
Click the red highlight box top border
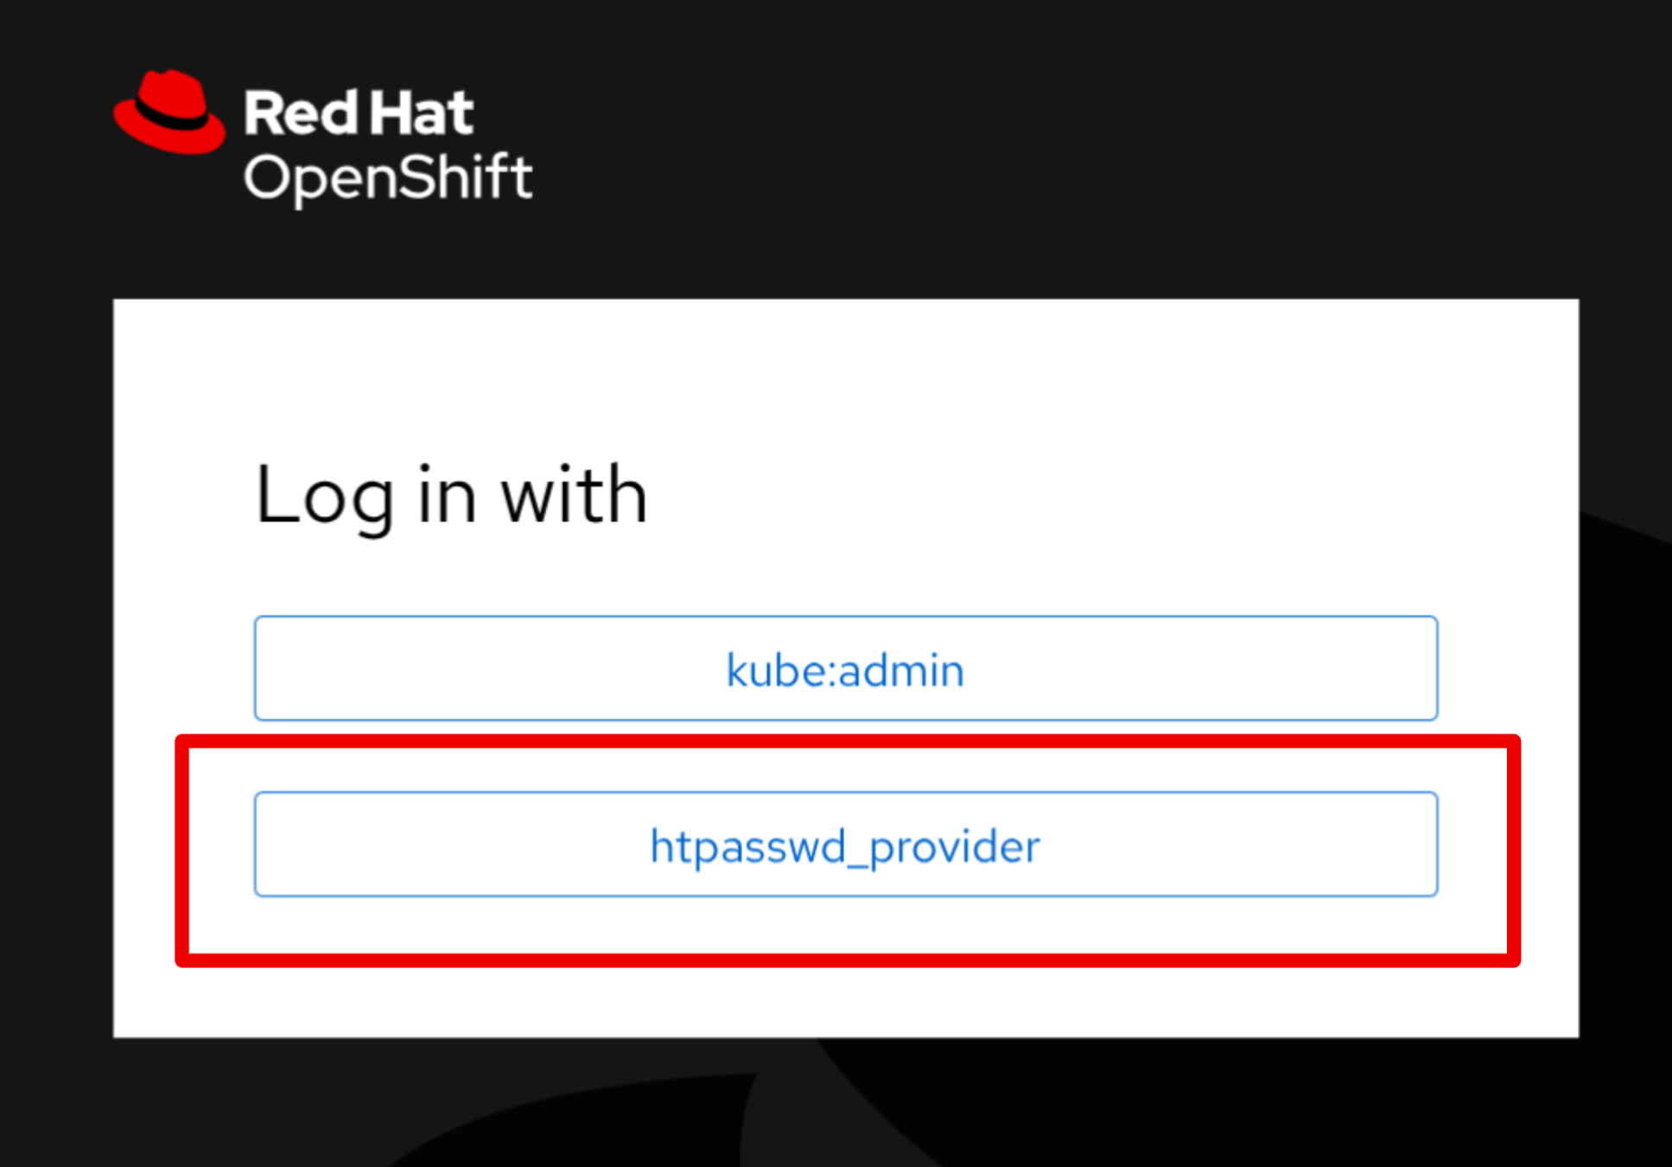(847, 742)
